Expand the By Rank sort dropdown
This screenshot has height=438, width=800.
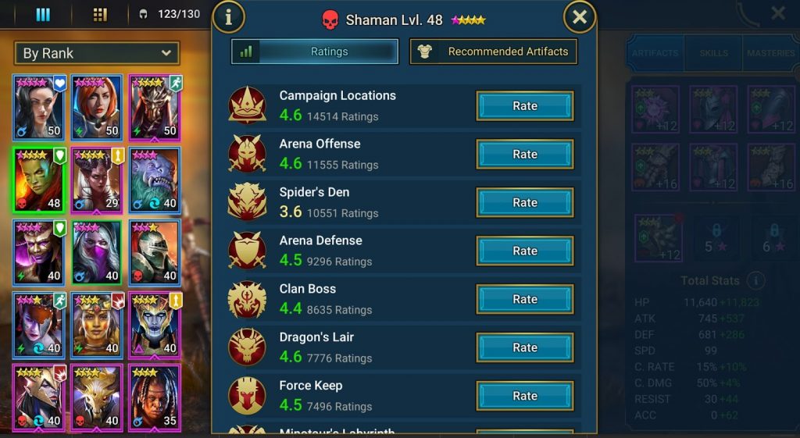(x=97, y=53)
